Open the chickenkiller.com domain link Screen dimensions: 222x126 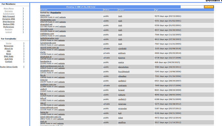click(48, 20)
